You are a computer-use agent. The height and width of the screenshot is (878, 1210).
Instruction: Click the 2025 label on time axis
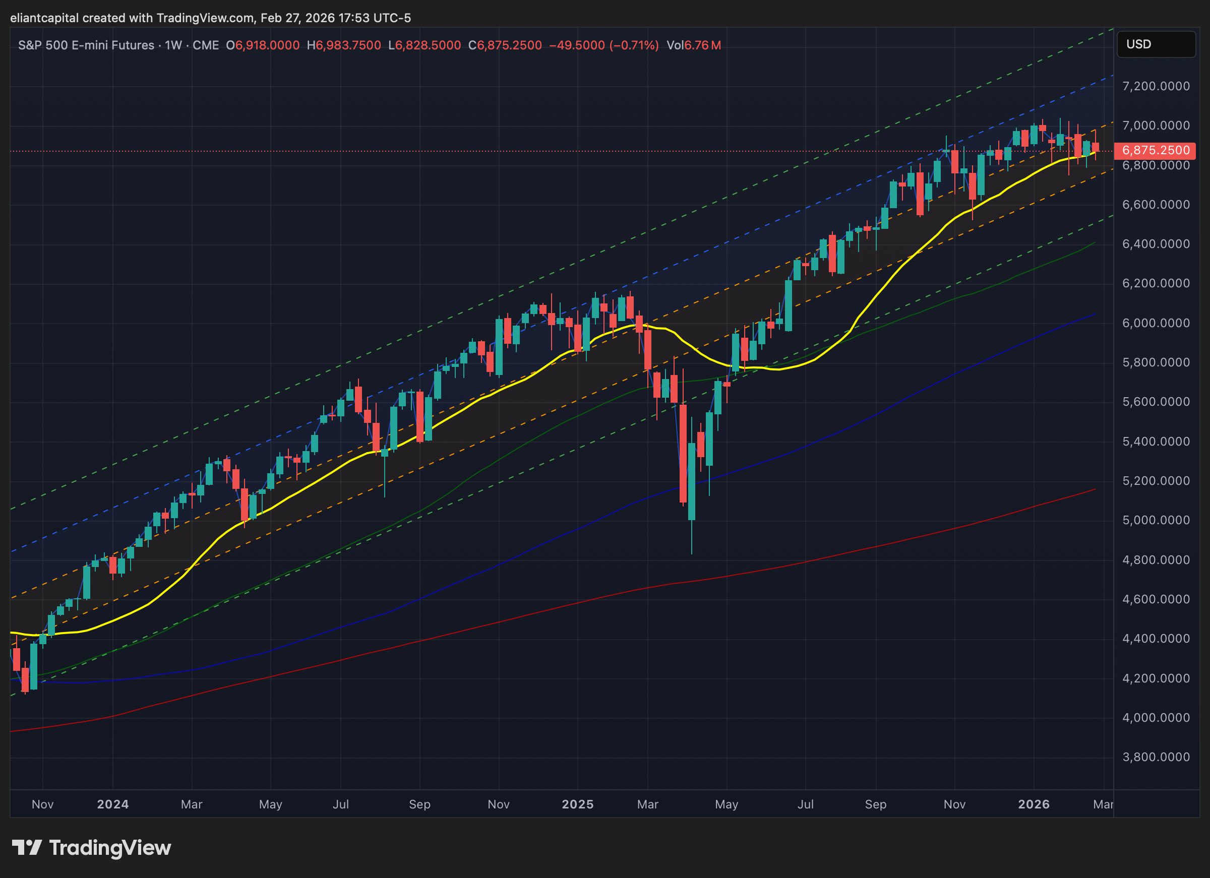coord(577,804)
